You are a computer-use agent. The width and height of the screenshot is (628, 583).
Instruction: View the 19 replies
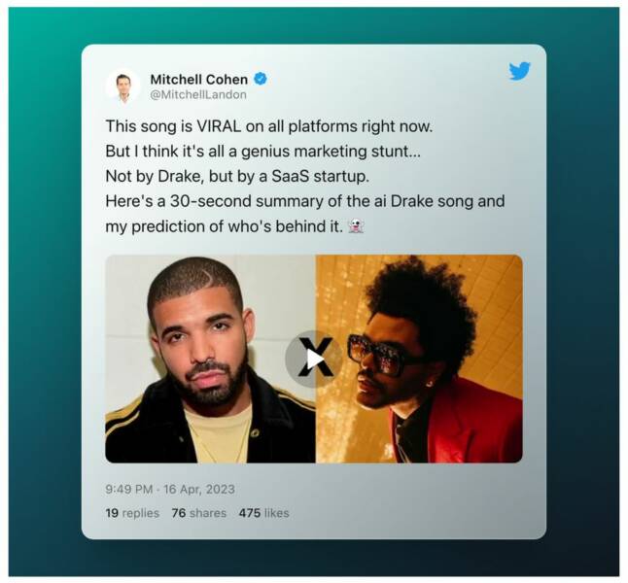coord(132,513)
